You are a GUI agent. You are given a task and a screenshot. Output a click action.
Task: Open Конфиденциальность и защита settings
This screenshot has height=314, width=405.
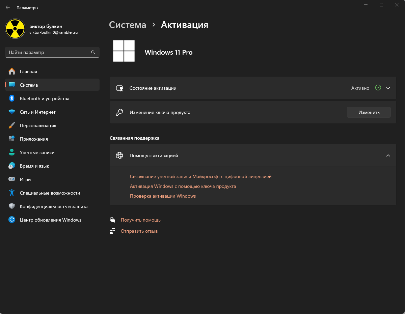tap(52, 206)
